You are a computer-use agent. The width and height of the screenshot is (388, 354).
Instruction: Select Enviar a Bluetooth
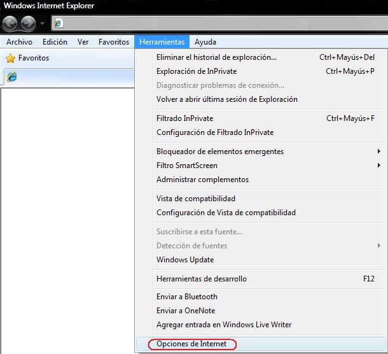pyautogui.click(x=262, y=297)
